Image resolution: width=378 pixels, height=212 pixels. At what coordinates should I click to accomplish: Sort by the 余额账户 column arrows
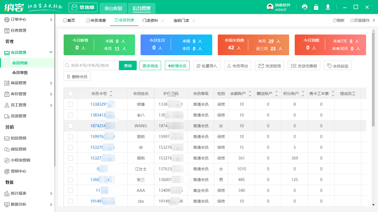tap(250, 93)
